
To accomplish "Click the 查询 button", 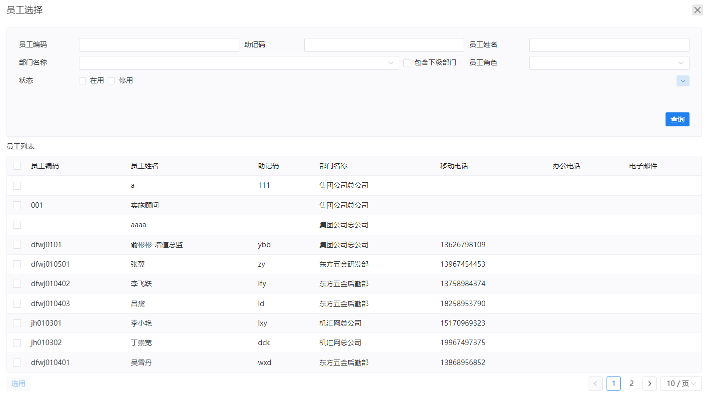I will click(x=677, y=119).
